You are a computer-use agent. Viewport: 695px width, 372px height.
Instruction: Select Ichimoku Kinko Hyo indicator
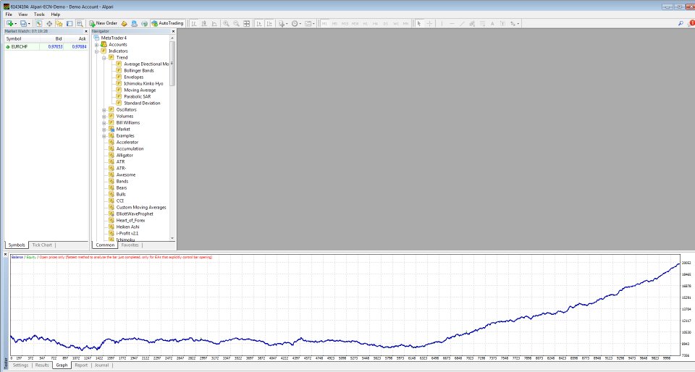click(143, 83)
